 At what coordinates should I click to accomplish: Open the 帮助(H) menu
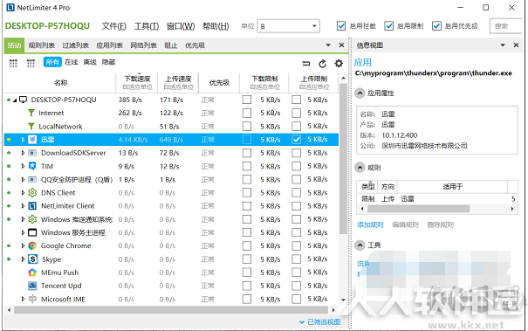pos(216,26)
